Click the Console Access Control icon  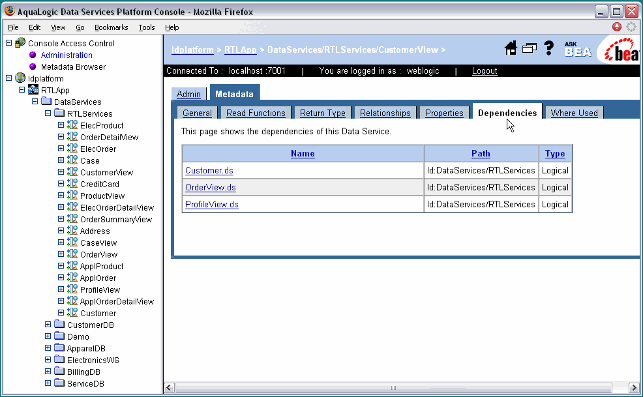point(20,42)
